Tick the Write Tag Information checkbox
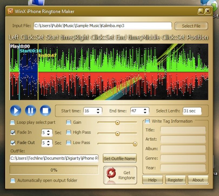Image resolution: width=219 pixels, height=196 pixels. click(x=147, y=121)
